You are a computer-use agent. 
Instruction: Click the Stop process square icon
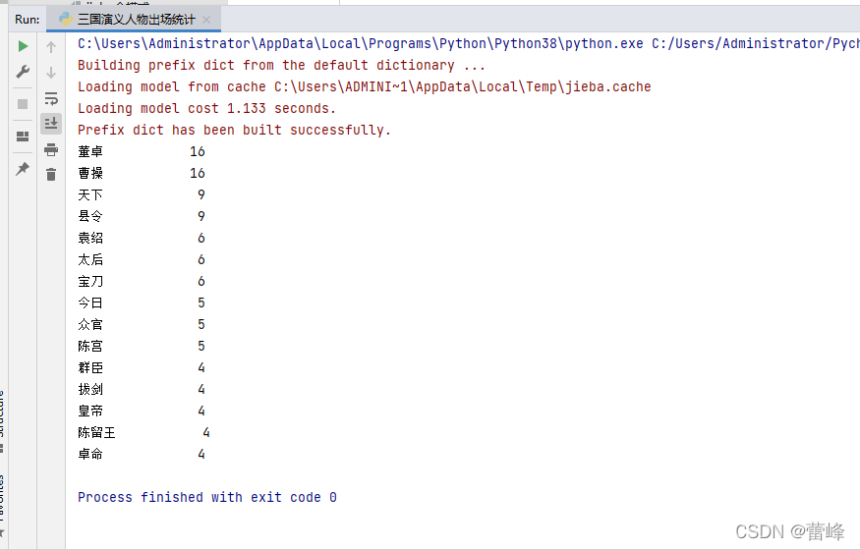coord(23,104)
